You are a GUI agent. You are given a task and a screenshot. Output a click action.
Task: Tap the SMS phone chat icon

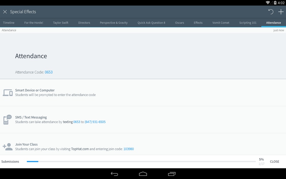pos(7,120)
